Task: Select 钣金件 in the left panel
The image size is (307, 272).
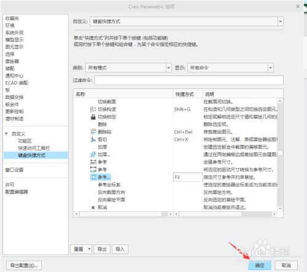Action: tap(12, 104)
